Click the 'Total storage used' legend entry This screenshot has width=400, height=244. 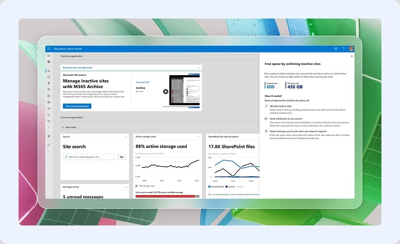(145, 186)
